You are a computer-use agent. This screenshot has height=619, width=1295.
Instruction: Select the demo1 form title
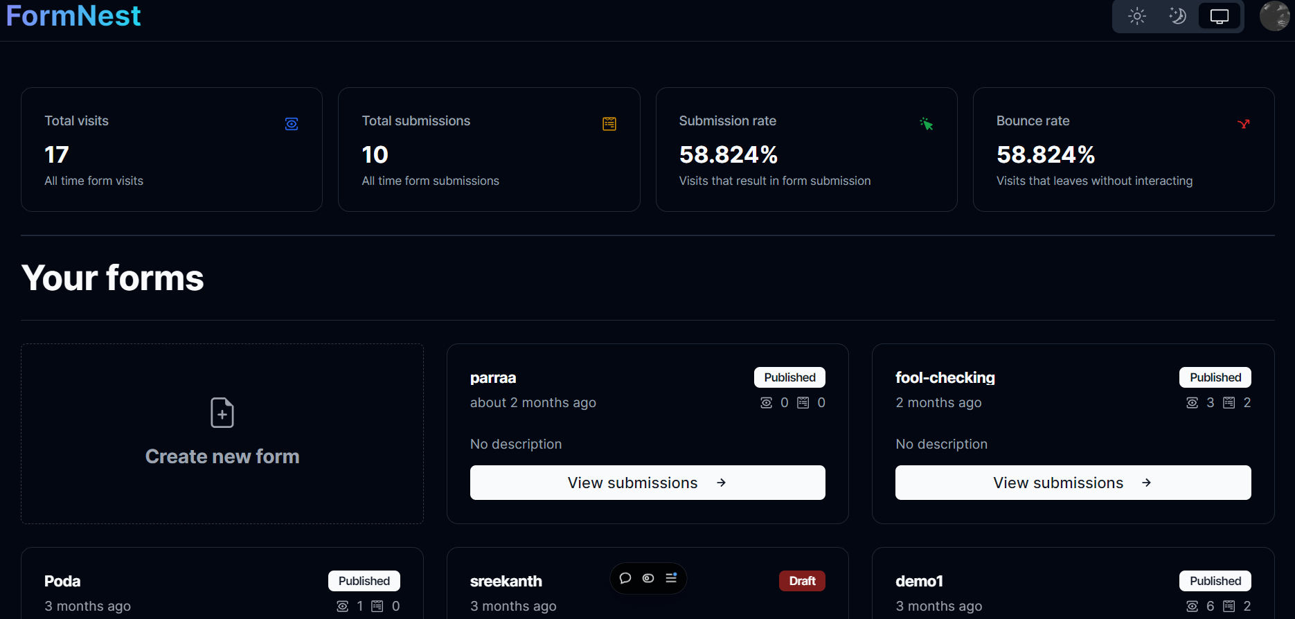click(920, 582)
